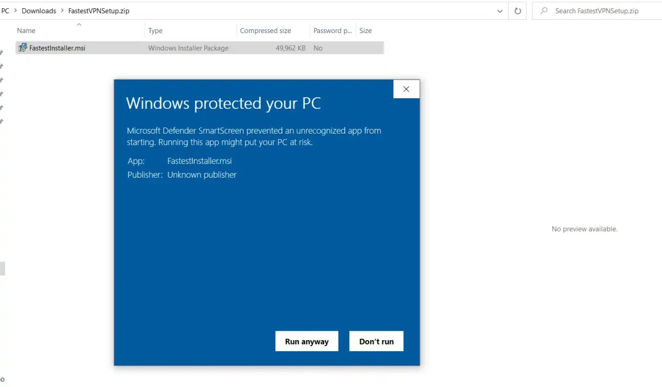This screenshot has height=387, width=662.
Task: Click the 49,962 KB size cell
Action: (291, 48)
